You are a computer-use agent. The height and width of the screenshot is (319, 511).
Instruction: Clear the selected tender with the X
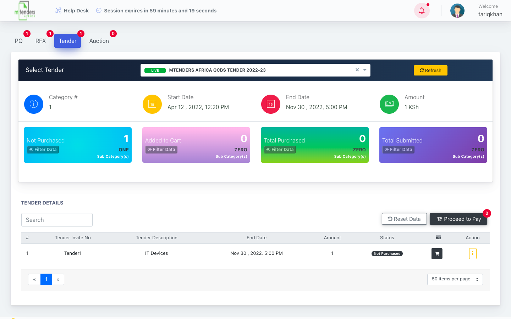click(357, 70)
